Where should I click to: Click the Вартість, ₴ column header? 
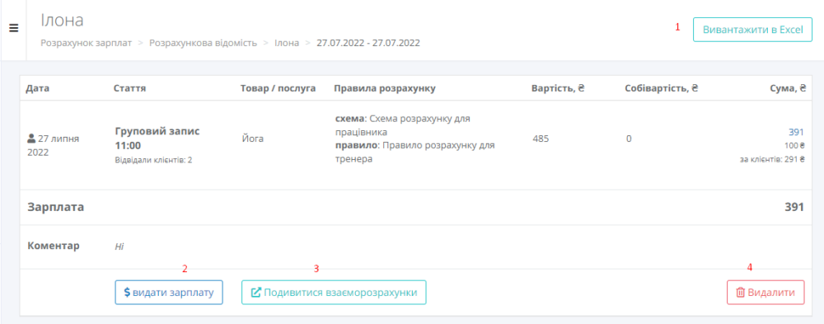(558, 88)
